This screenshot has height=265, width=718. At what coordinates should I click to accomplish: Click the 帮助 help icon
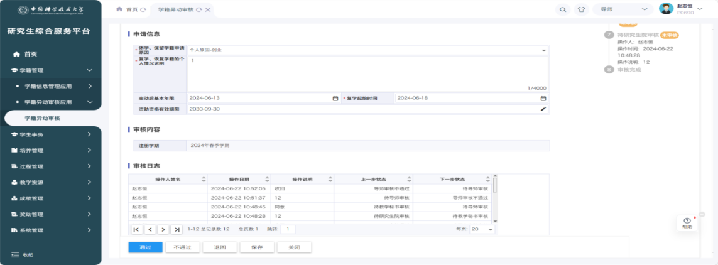coord(687,223)
